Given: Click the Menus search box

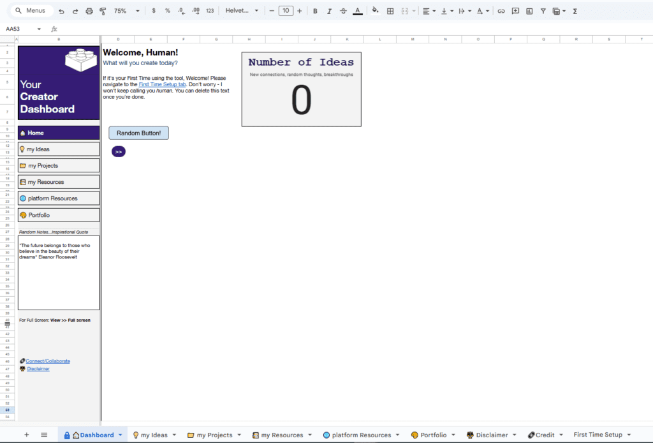Looking at the screenshot, I should tap(32, 11).
